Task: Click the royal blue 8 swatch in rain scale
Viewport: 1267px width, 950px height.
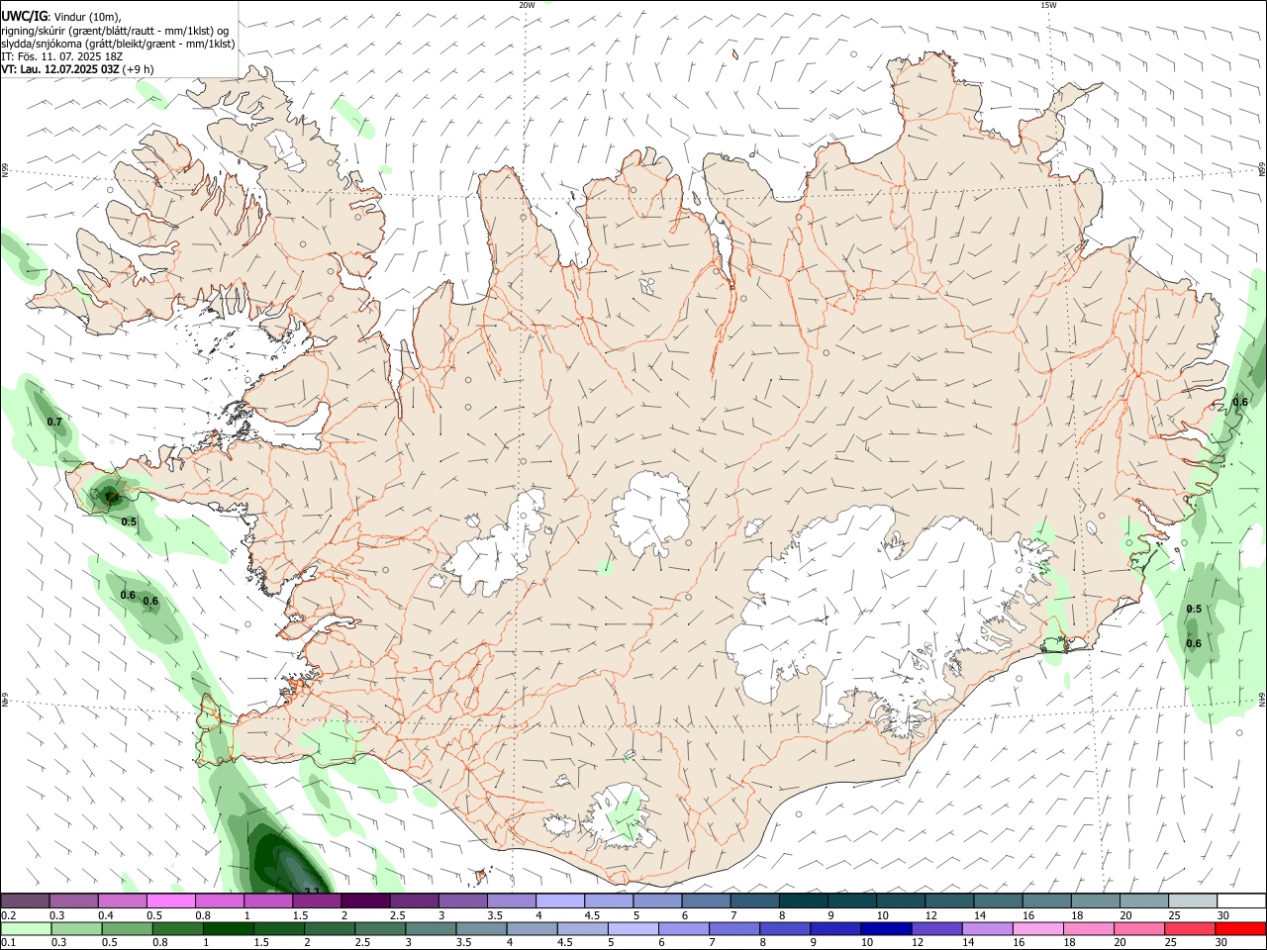Action: (x=785, y=928)
